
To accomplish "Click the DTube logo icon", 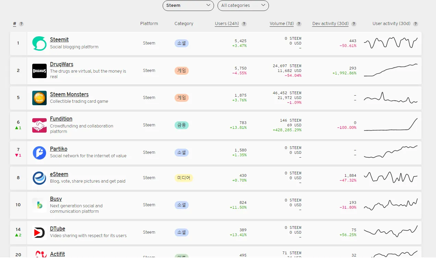I will click(39, 233).
